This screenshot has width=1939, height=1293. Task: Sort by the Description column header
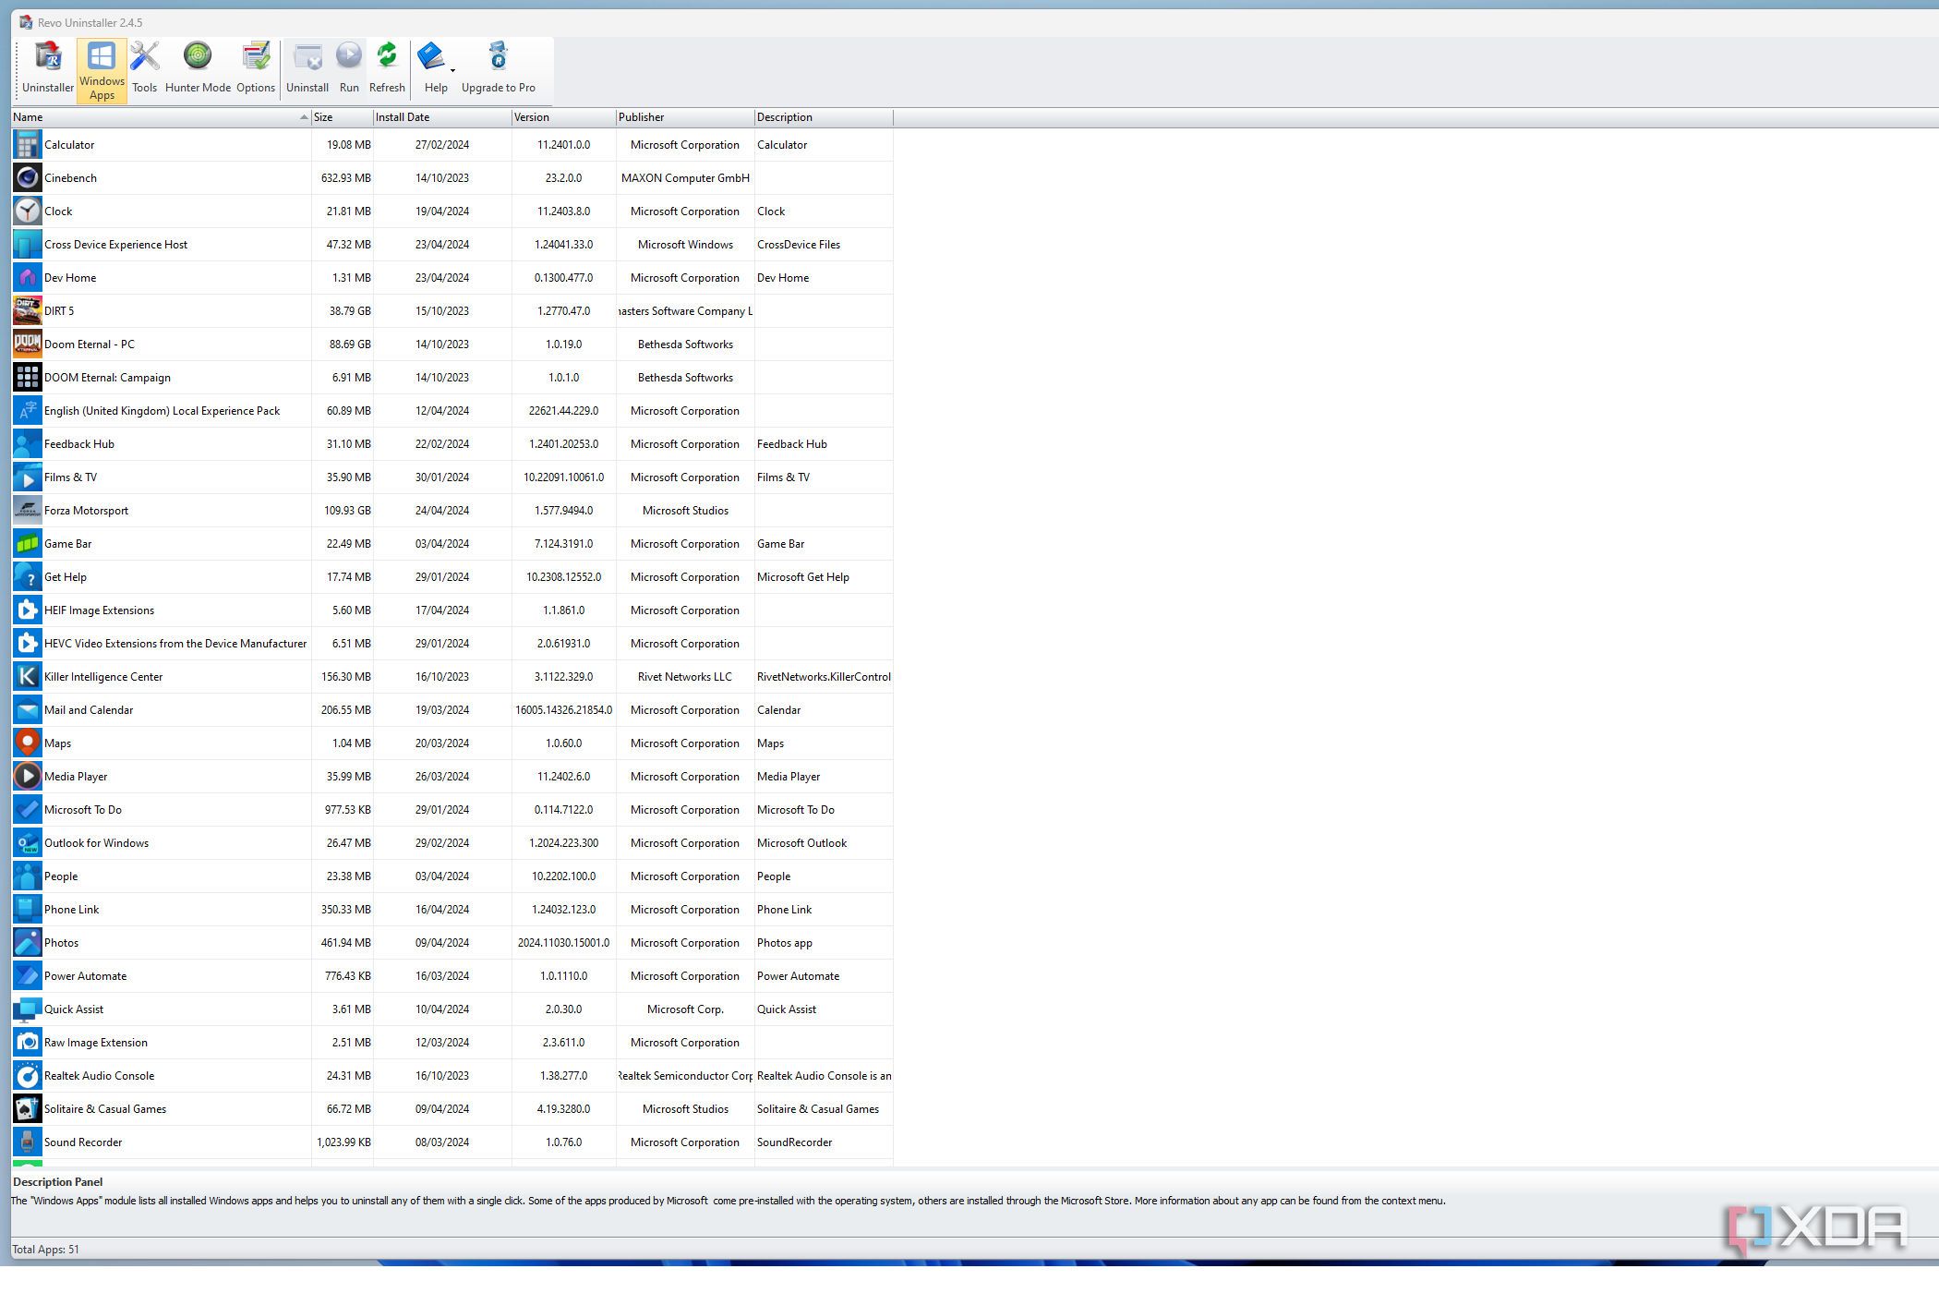click(x=824, y=117)
